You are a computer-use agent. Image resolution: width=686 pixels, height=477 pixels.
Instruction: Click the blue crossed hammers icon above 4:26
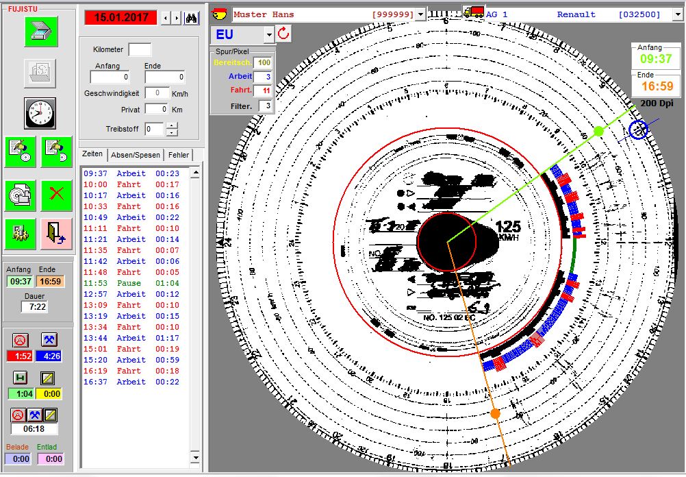click(49, 341)
